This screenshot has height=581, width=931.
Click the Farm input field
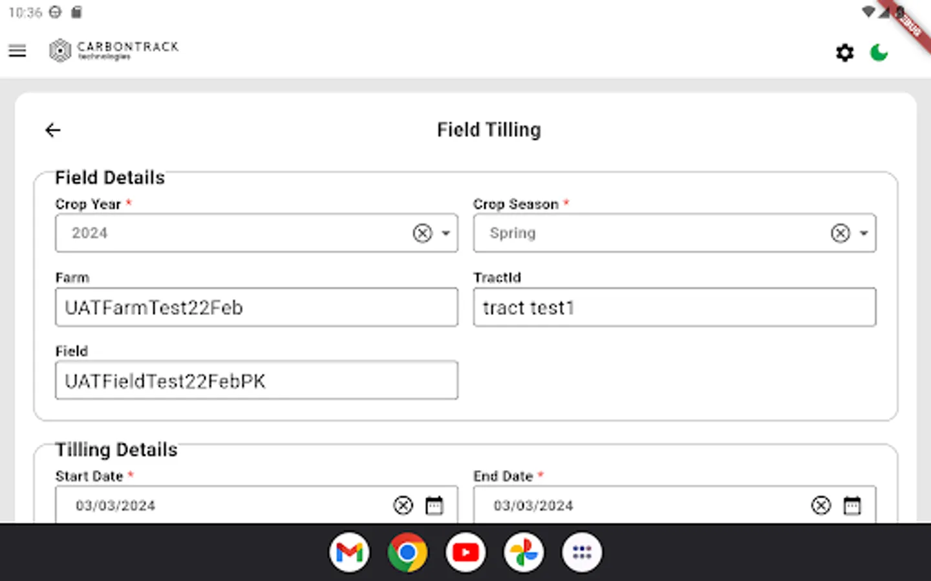coord(257,307)
